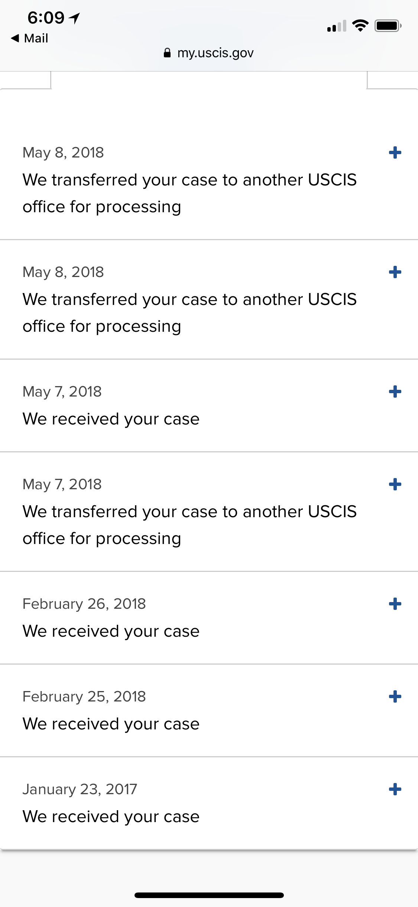418x907 pixels.
Task: Tap the 6:09 clock
Action: coord(46,17)
